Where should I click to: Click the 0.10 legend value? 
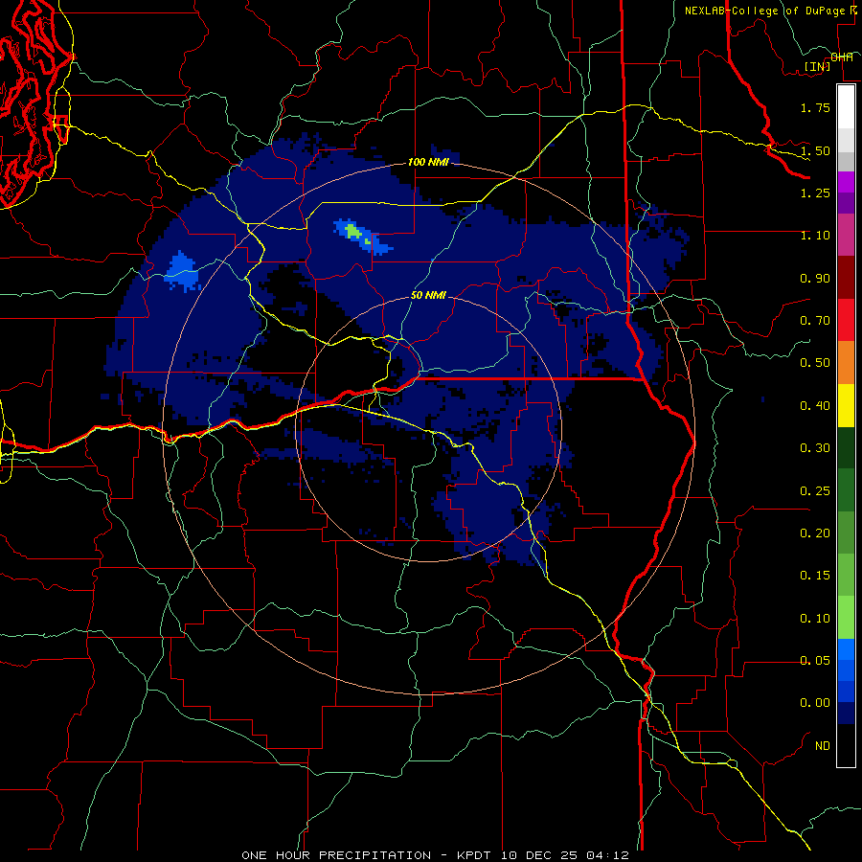pos(815,619)
